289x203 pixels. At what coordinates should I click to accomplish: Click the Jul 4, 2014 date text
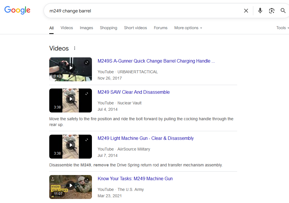pos(107,109)
